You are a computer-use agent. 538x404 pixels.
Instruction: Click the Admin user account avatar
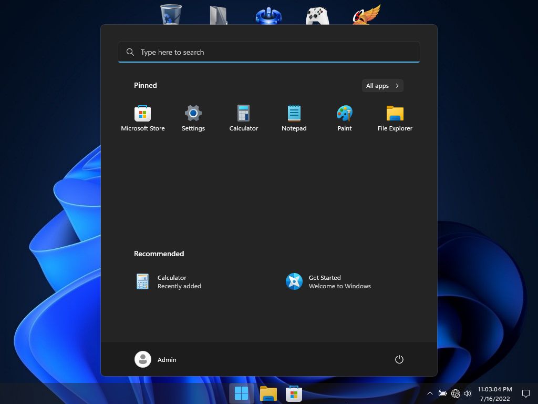143,359
